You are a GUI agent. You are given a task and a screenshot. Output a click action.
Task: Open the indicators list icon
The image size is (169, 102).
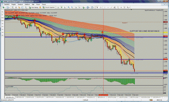point(83,8)
